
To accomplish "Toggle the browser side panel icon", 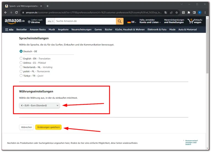I will coord(194,13).
